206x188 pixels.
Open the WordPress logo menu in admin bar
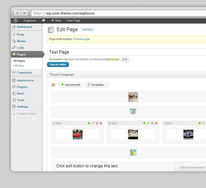(16, 20)
